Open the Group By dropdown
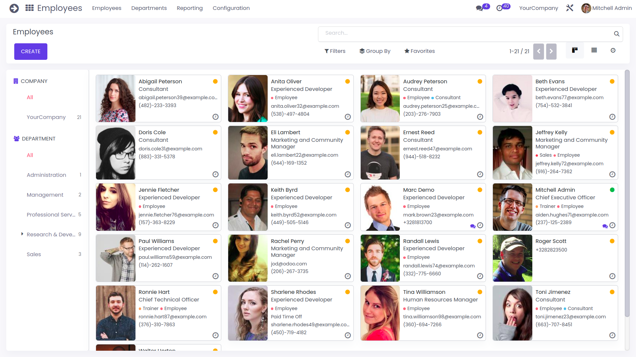 click(x=375, y=51)
